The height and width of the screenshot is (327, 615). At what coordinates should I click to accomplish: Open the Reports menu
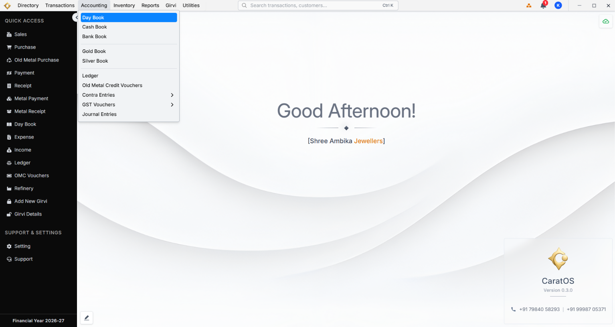(150, 6)
